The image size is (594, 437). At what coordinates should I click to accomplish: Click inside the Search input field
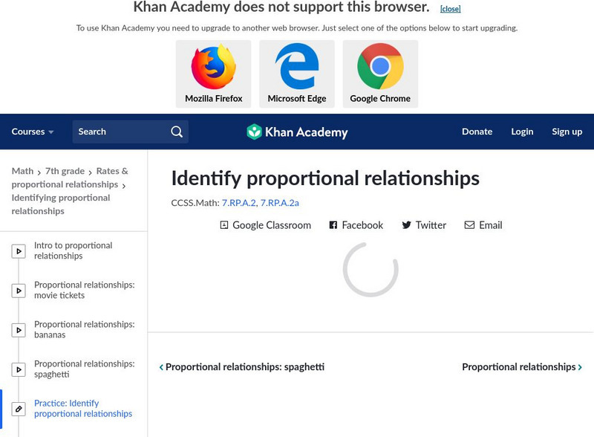pyautogui.click(x=120, y=132)
